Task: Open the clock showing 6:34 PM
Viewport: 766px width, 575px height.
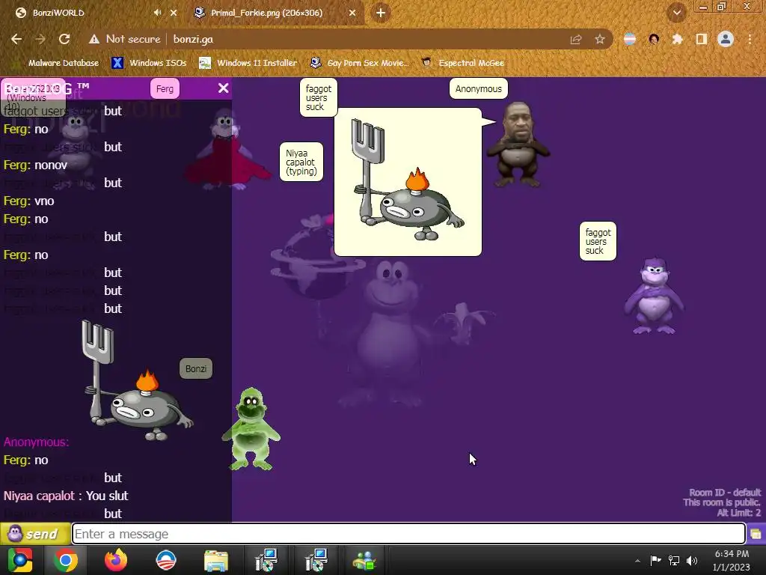Action: [x=732, y=560]
